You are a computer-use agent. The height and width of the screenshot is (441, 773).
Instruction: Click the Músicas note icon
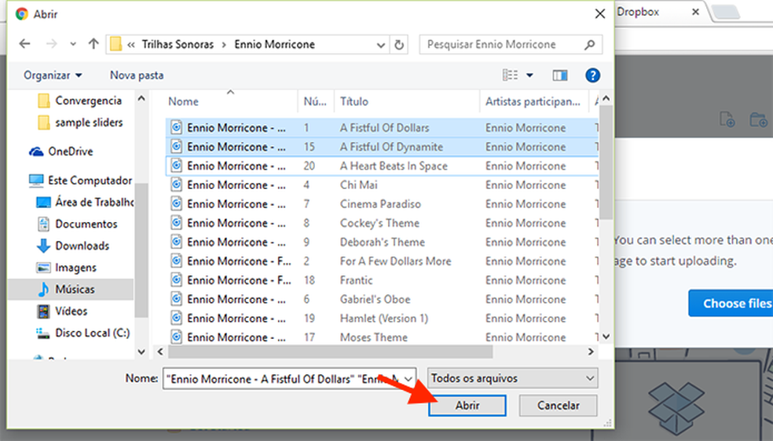coord(43,289)
